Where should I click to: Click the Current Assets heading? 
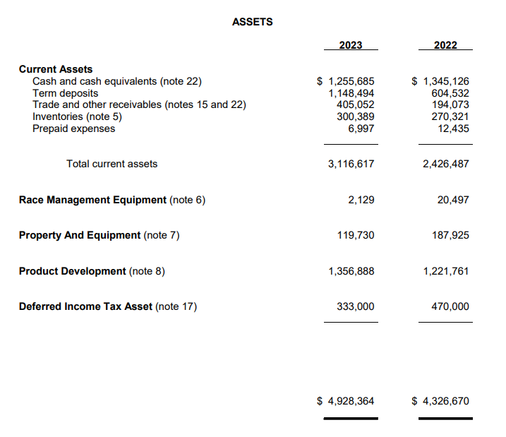[56, 69]
